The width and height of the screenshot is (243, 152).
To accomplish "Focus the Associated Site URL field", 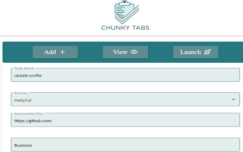I will coord(125,120).
